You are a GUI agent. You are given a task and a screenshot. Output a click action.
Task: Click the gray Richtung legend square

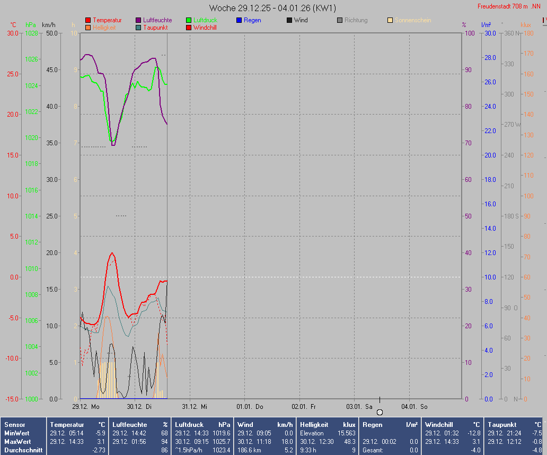point(340,20)
